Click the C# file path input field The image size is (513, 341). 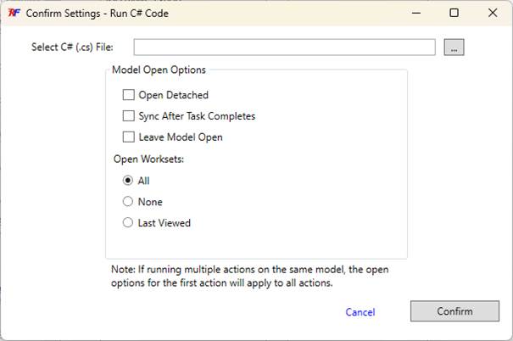[284, 48]
